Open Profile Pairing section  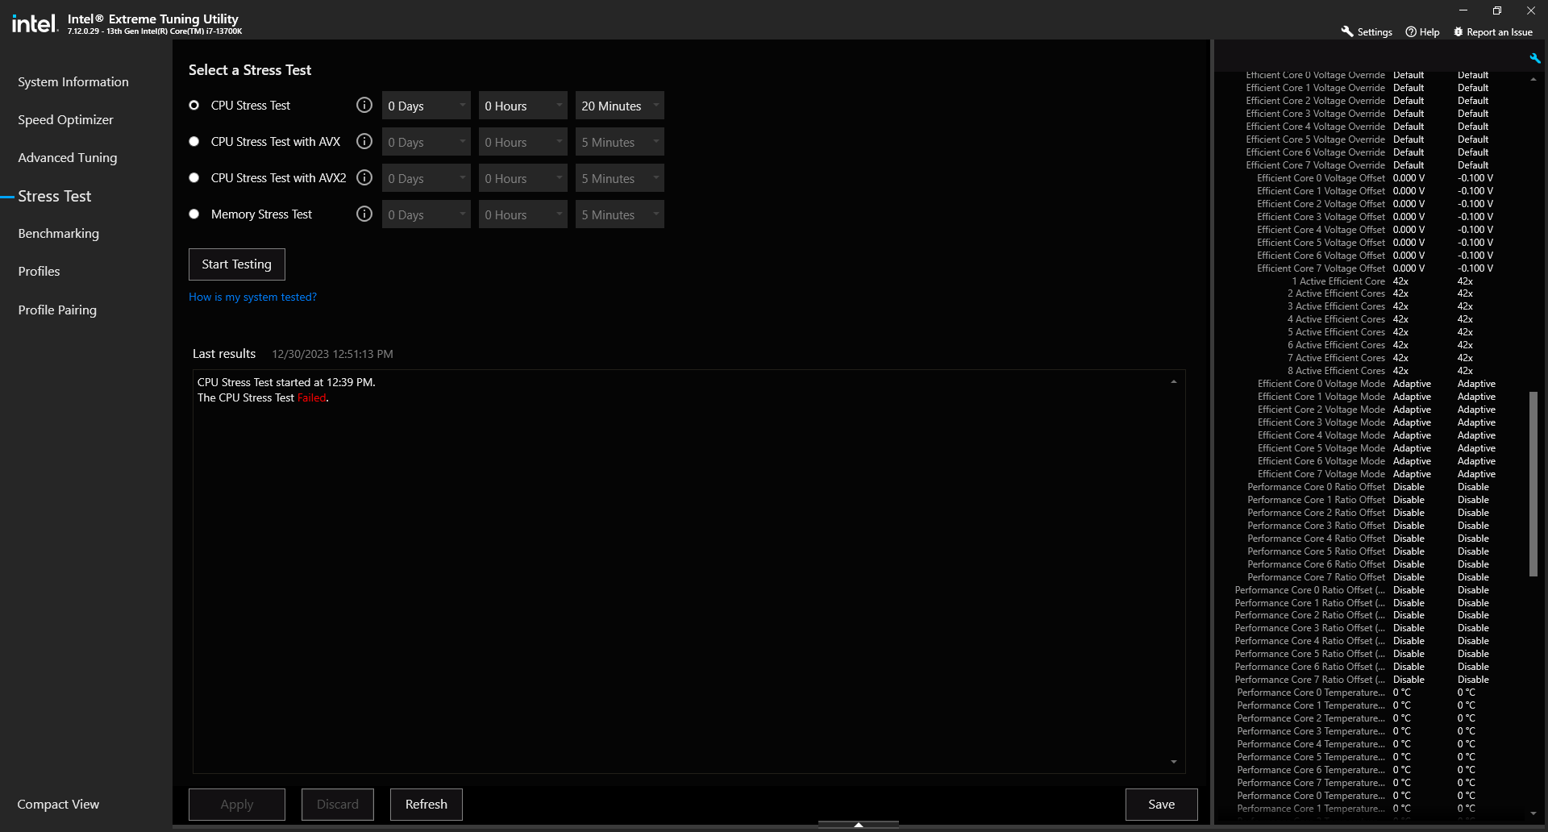click(x=57, y=310)
